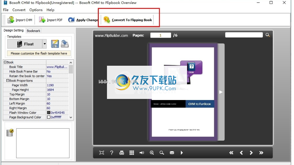Click the zoom in magnifier icon

(x=152, y=153)
